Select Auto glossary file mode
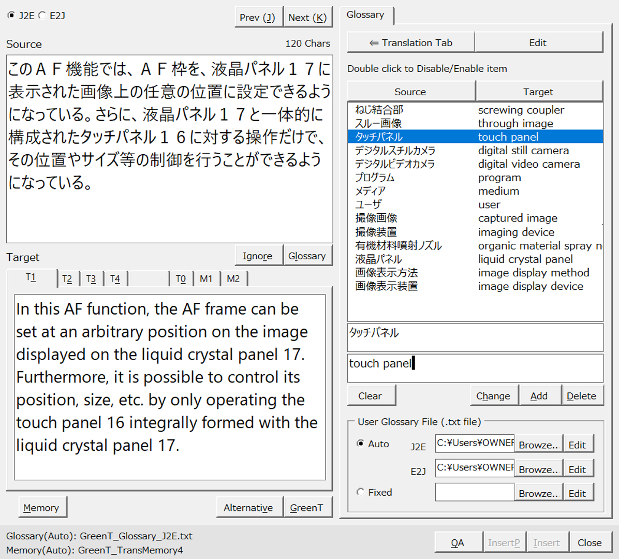 (x=360, y=444)
